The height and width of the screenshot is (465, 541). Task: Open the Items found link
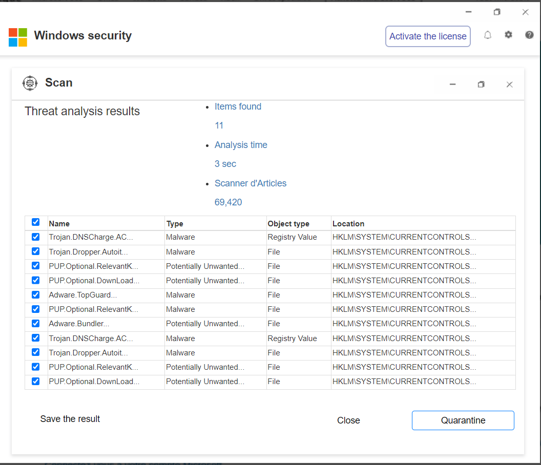(238, 107)
